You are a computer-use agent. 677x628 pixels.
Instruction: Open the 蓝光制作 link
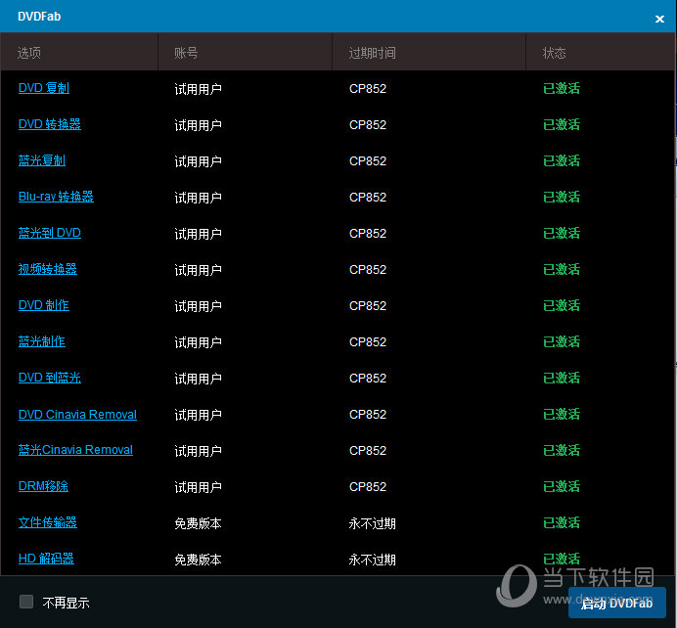pos(42,341)
